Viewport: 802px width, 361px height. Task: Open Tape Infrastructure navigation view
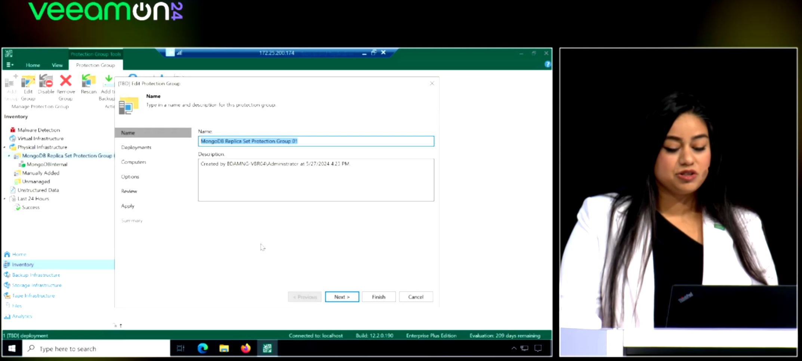[33, 295]
